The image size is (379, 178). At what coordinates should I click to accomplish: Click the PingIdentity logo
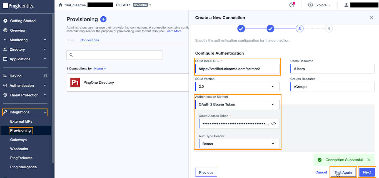tap(18, 6)
